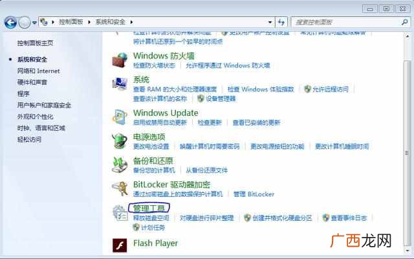Open the recent pages dropdown arrow
Viewport: 414px width, 259px height.
(34, 23)
